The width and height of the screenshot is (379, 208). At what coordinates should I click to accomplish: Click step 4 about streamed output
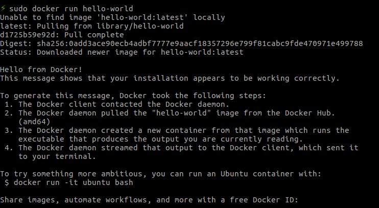181,148
